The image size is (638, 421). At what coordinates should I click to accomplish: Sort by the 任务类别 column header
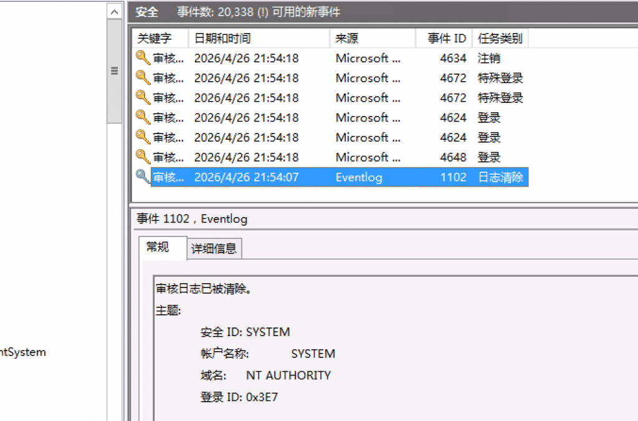coord(500,38)
